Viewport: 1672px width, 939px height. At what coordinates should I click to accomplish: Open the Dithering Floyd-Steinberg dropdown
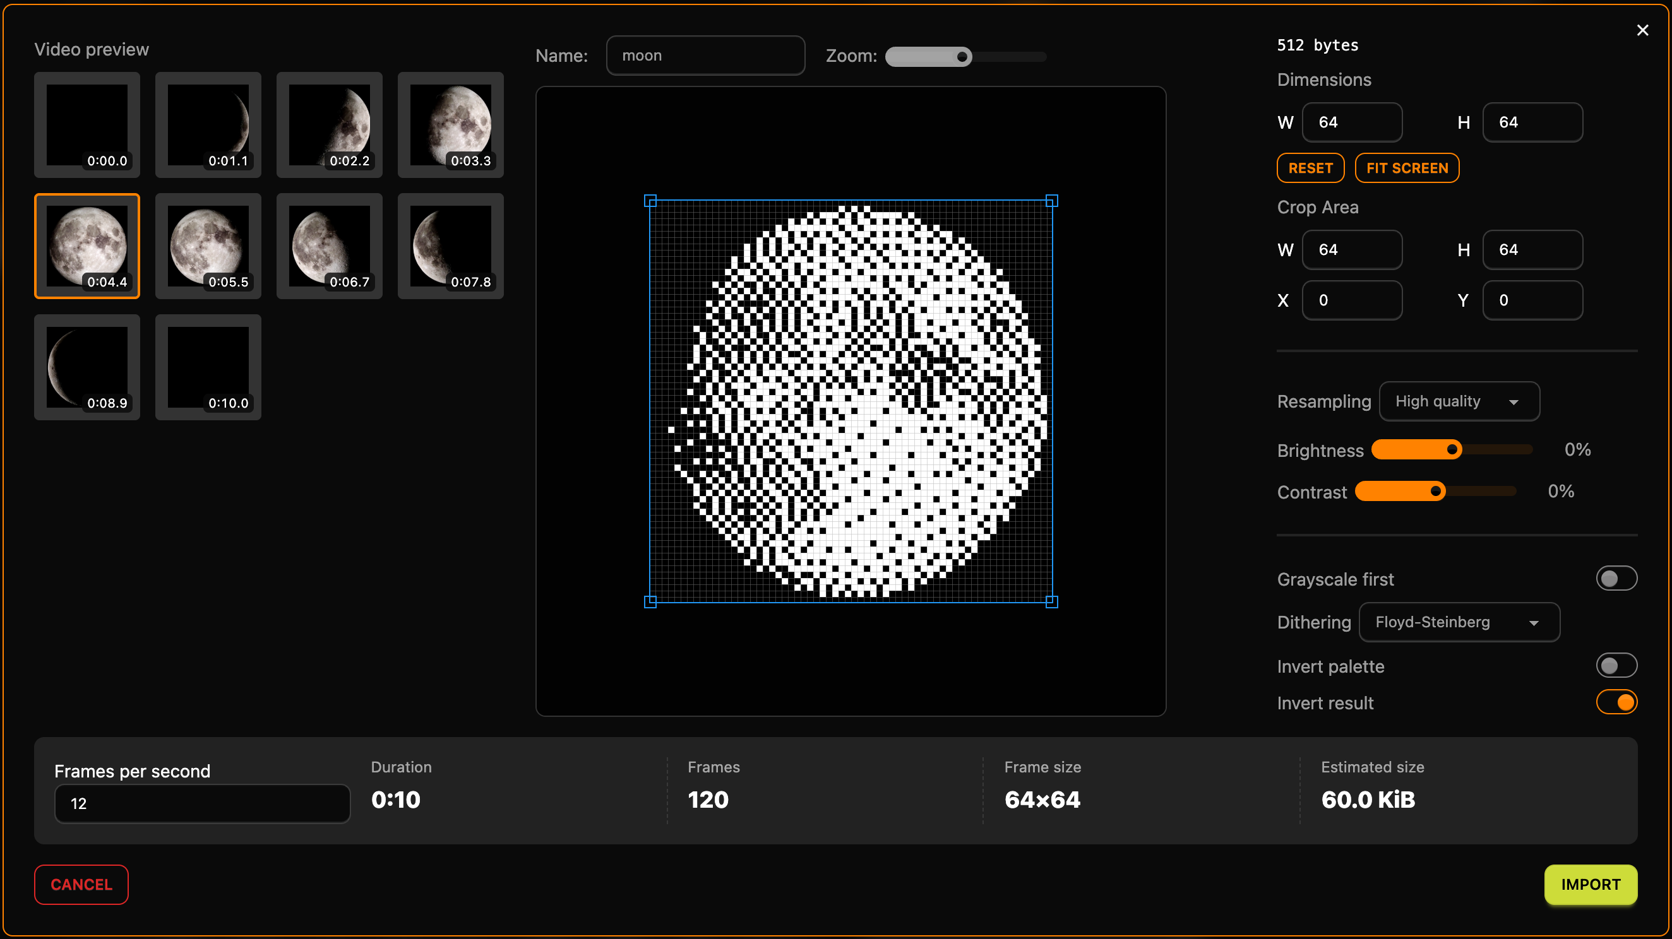[1459, 623]
